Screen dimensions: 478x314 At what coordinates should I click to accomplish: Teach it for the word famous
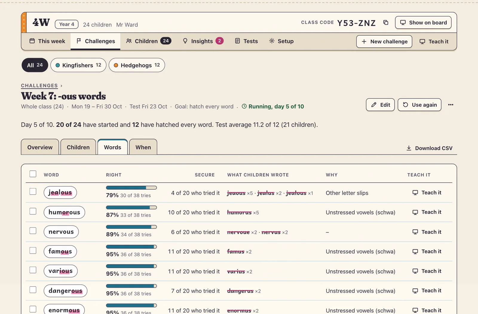(x=427, y=251)
